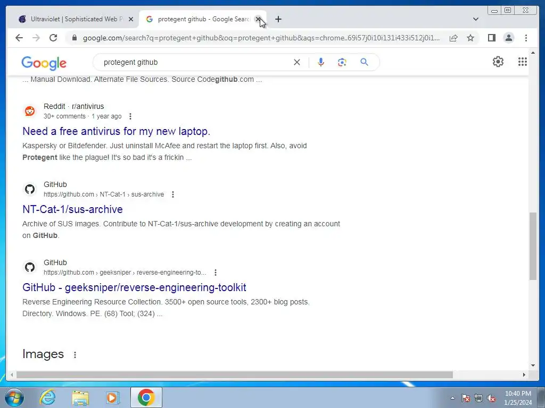Open a new tab with the plus button
Viewport: 545px width, 408px height.
point(278,19)
